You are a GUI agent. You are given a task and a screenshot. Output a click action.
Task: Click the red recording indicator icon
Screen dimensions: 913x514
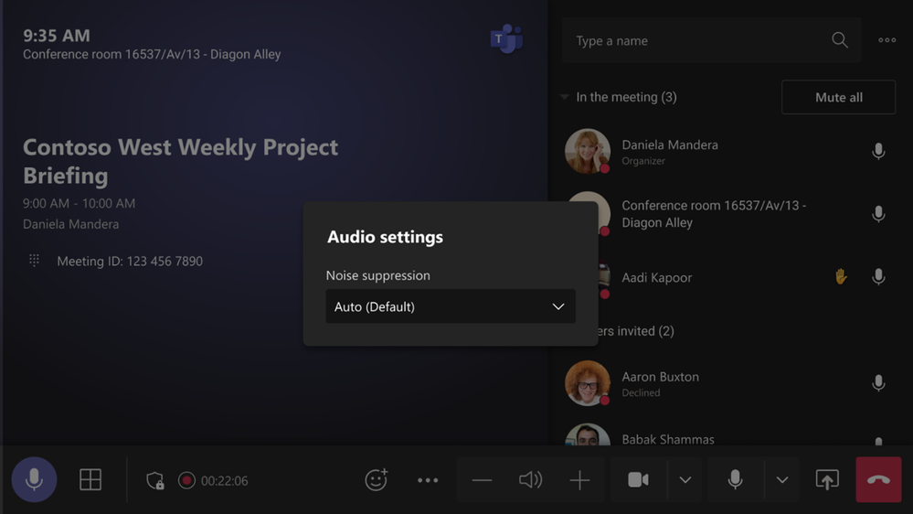pyautogui.click(x=186, y=480)
